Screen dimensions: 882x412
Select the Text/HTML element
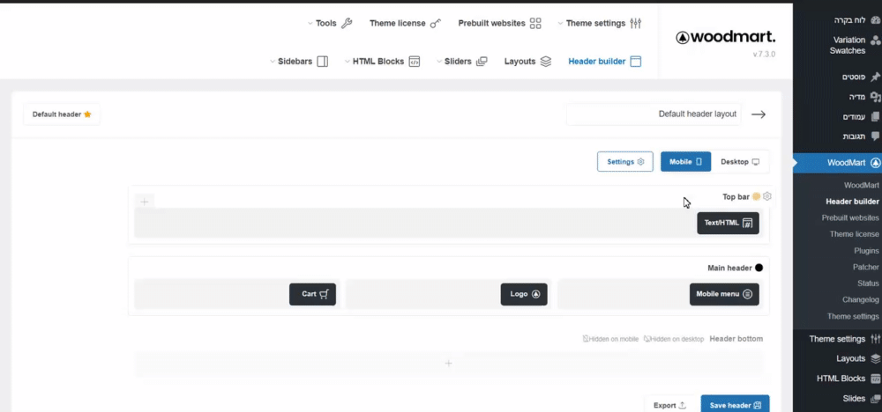click(x=728, y=223)
